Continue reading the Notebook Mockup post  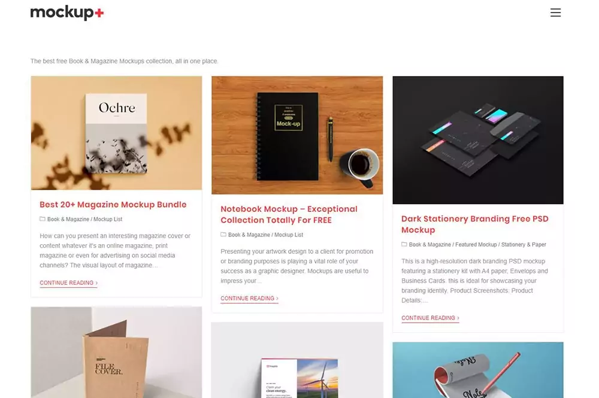tap(249, 299)
